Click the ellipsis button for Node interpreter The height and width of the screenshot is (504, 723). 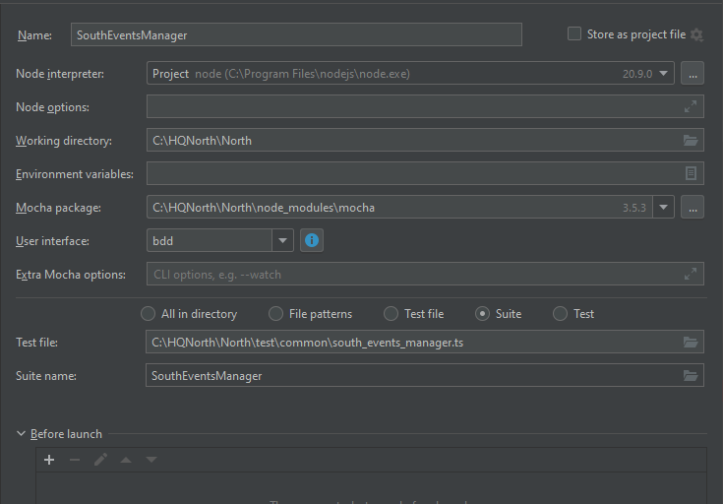pos(693,74)
